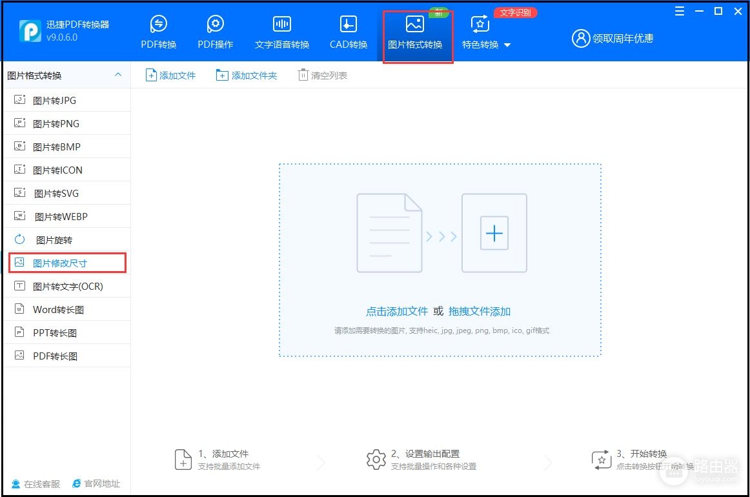Open the 特色转换 dropdown menu

pos(486,45)
